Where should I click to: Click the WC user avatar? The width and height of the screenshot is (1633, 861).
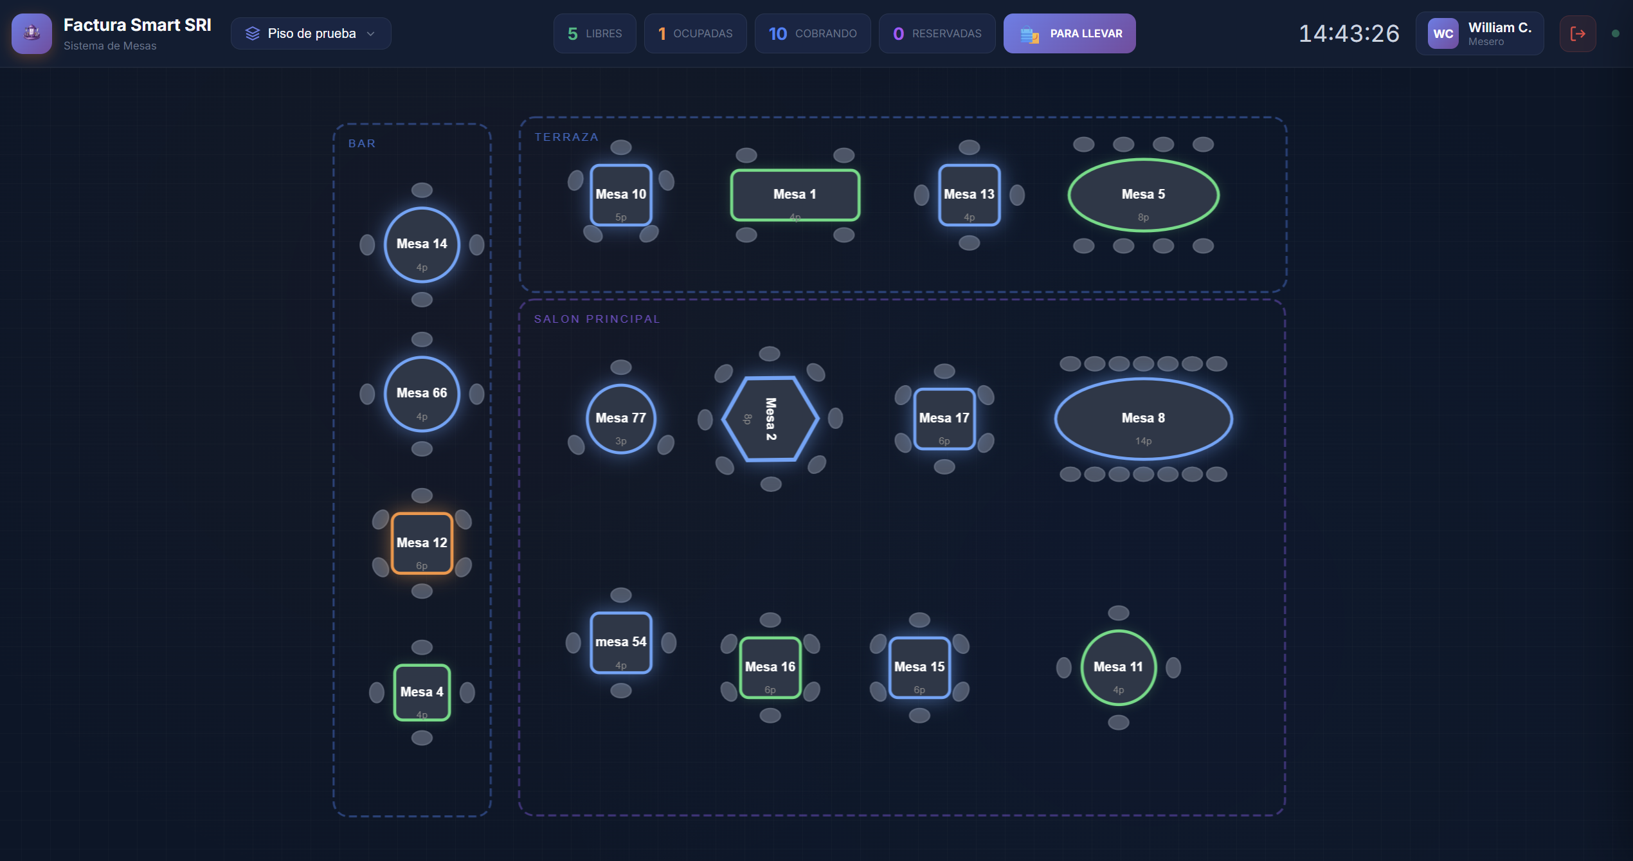[x=1443, y=33]
